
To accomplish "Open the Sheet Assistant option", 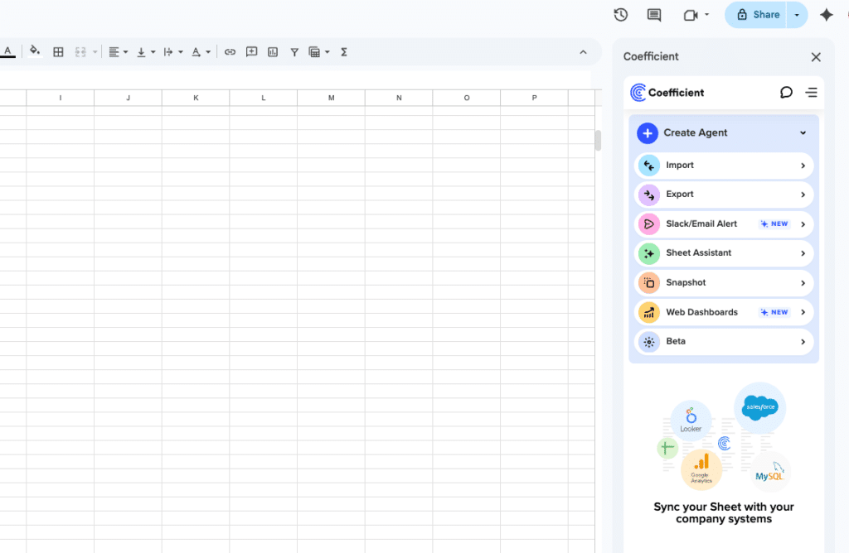I will point(724,253).
